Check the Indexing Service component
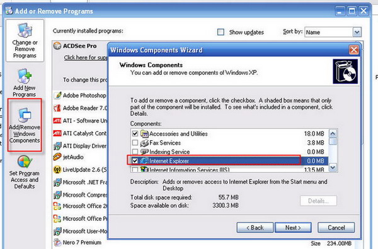 coord(135,152)
